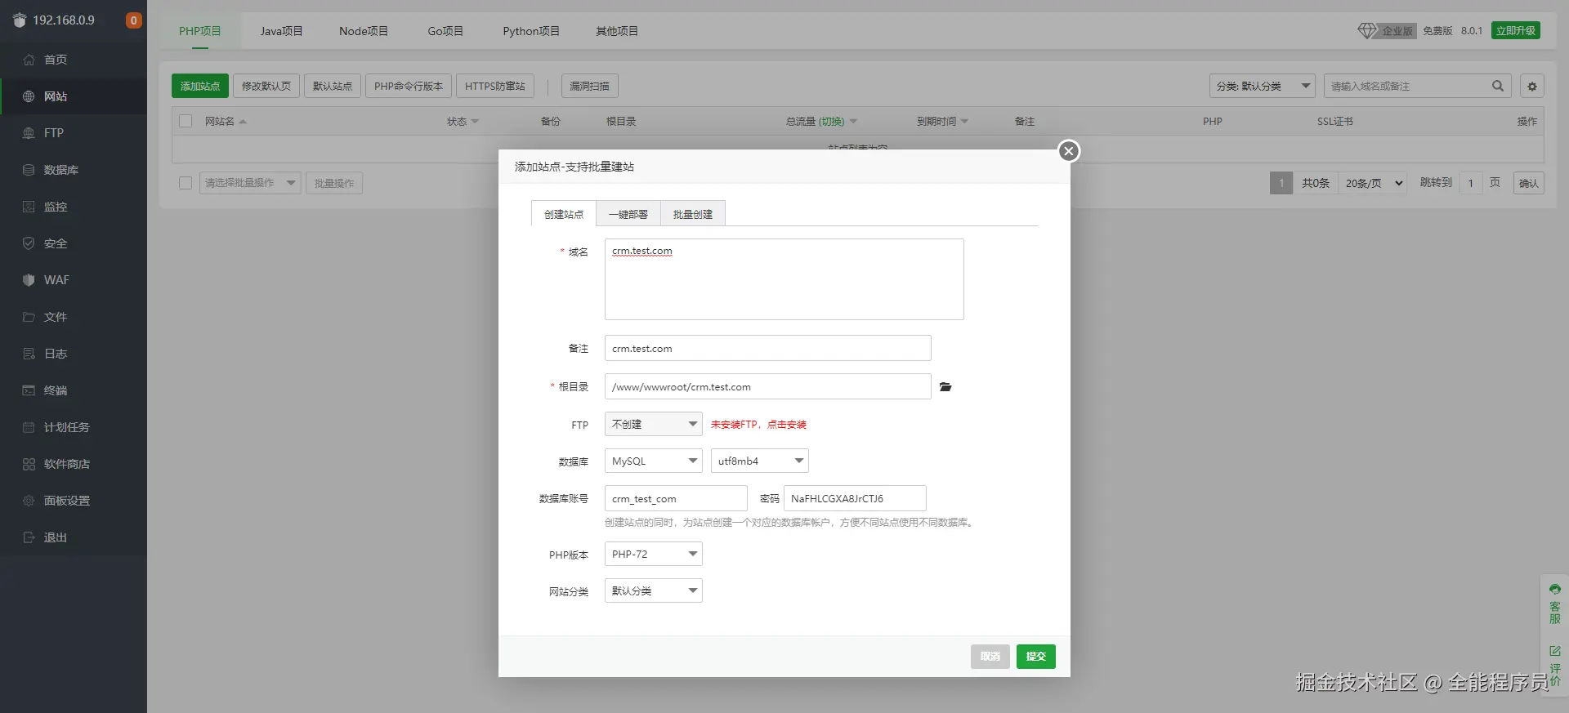Screen dimensions: 1569x713
Task: Click the 备注 remark input field
Action: pyautogui.click(x=768, y=348)
